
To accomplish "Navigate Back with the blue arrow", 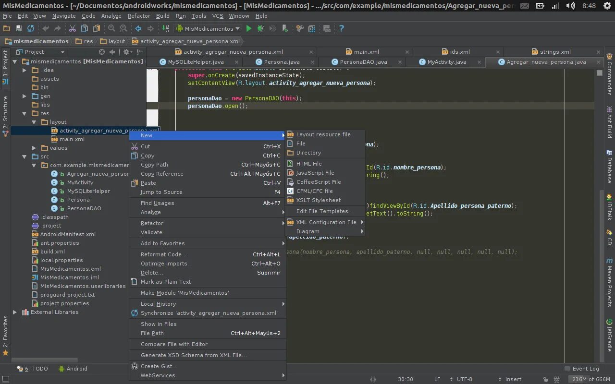I will (138, 29).
